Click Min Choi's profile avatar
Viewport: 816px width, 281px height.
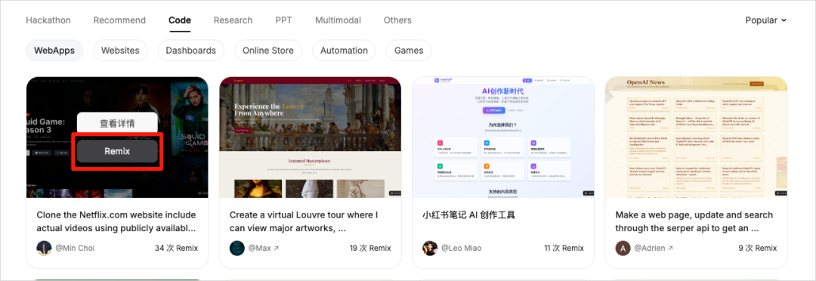coord(45,248)
